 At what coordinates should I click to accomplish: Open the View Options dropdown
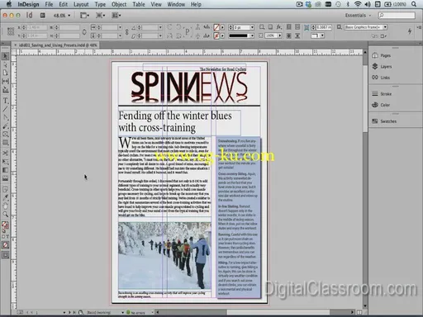(84, 16)
